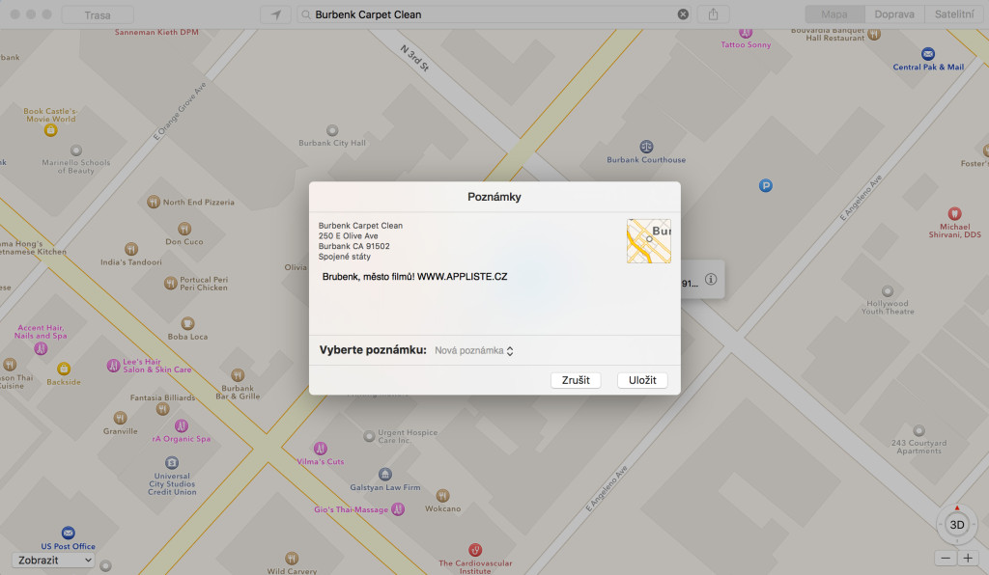Select Urgent Hospice Care marker icon
Screen dimensions: 989x575
[x=369, y=436]
